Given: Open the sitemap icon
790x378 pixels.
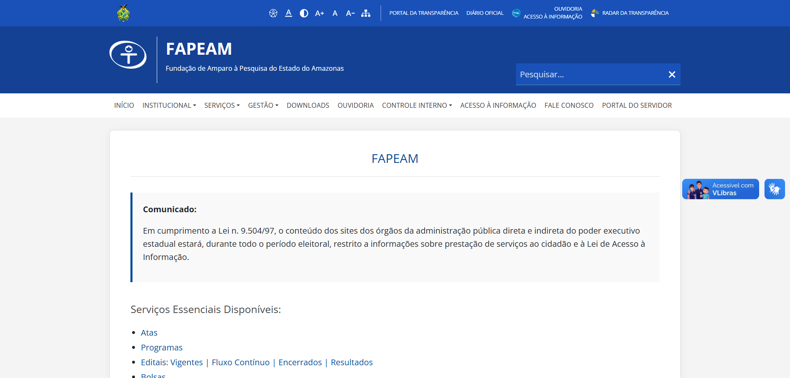Looking at the screenshot, I should point(366,13).
